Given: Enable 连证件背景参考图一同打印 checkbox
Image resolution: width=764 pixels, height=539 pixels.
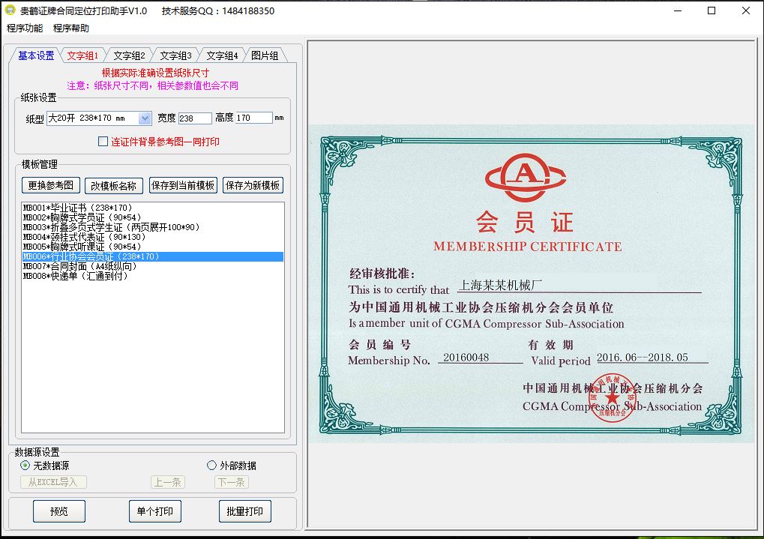Looking at the screenshot, I should [x=103, y=142].
